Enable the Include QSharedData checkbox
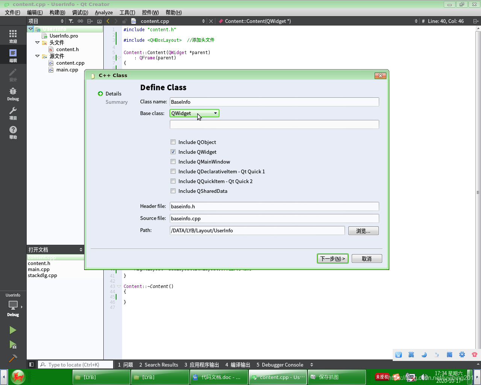The width and height of the screenshot is (481, 385). coord(173,191)
